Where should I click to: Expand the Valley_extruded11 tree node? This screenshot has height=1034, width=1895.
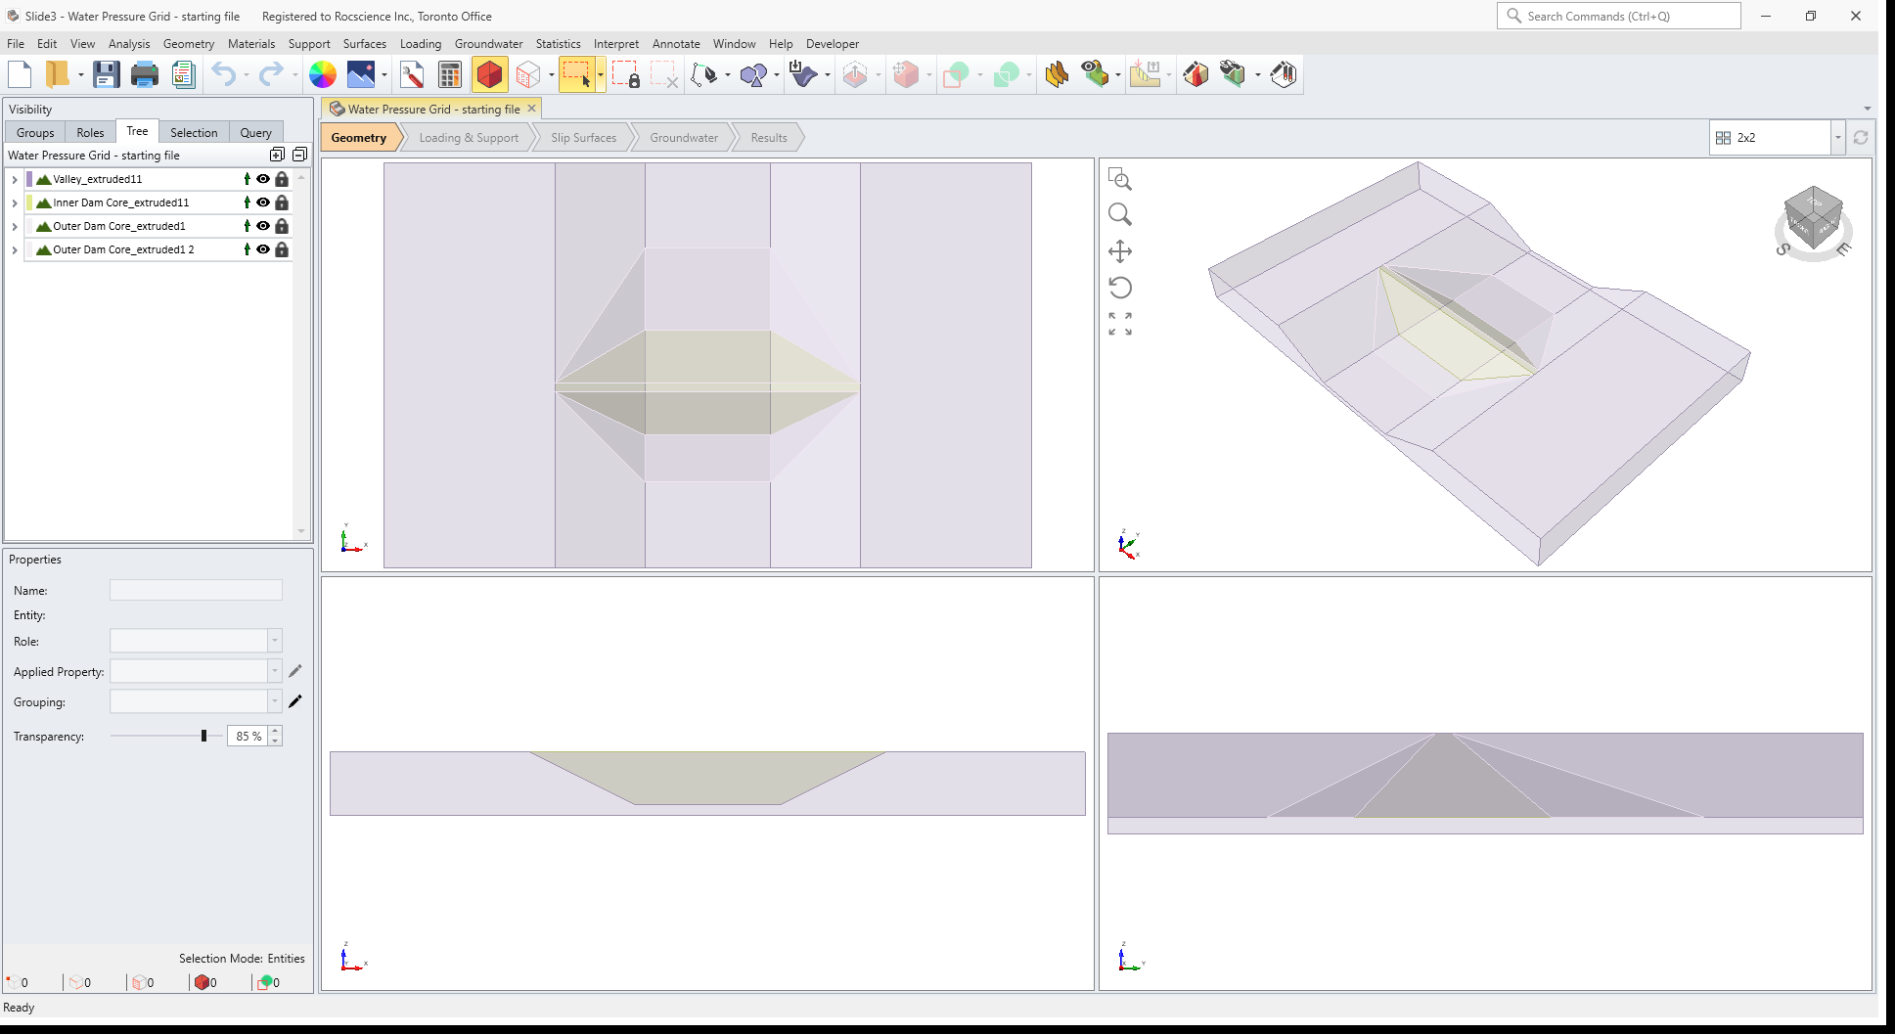click(14, 179)
